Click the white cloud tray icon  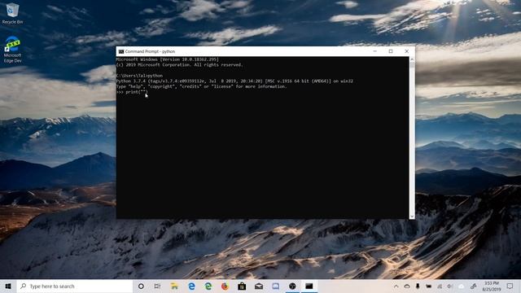click(x=462, y=286)
